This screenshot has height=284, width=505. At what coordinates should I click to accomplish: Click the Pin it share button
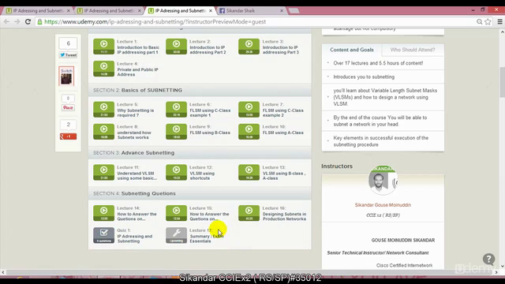68,107
